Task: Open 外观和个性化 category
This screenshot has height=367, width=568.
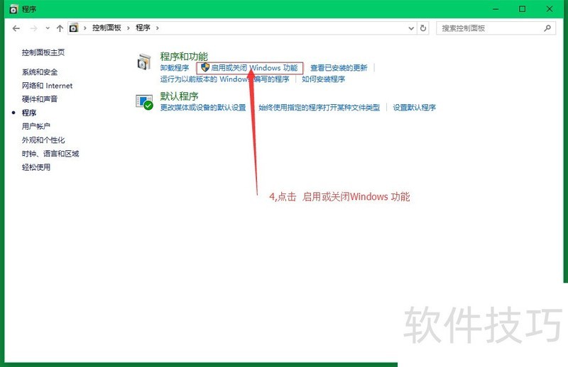Action: coord(43,140)
